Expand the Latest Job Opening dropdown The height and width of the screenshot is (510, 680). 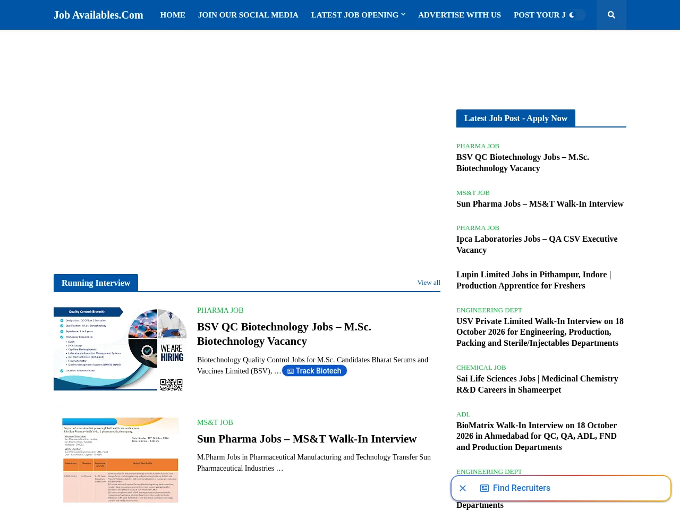pyautogui.click(x=358, y=15)
